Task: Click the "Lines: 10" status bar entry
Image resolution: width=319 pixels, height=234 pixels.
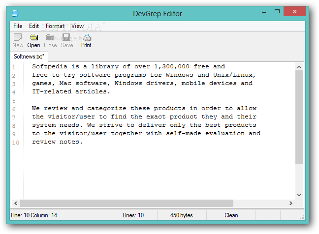Action: coord(133,215)
